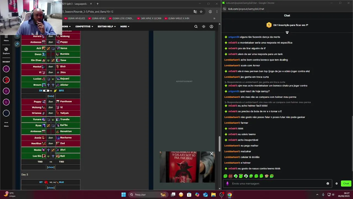The height and width of the screenshot is (199, 353).
Task: Click the wiki page vertical scrollbar
Action: point(220,144)
